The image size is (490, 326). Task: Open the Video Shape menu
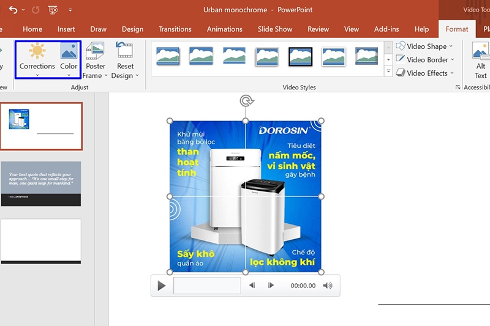point(424,46)
